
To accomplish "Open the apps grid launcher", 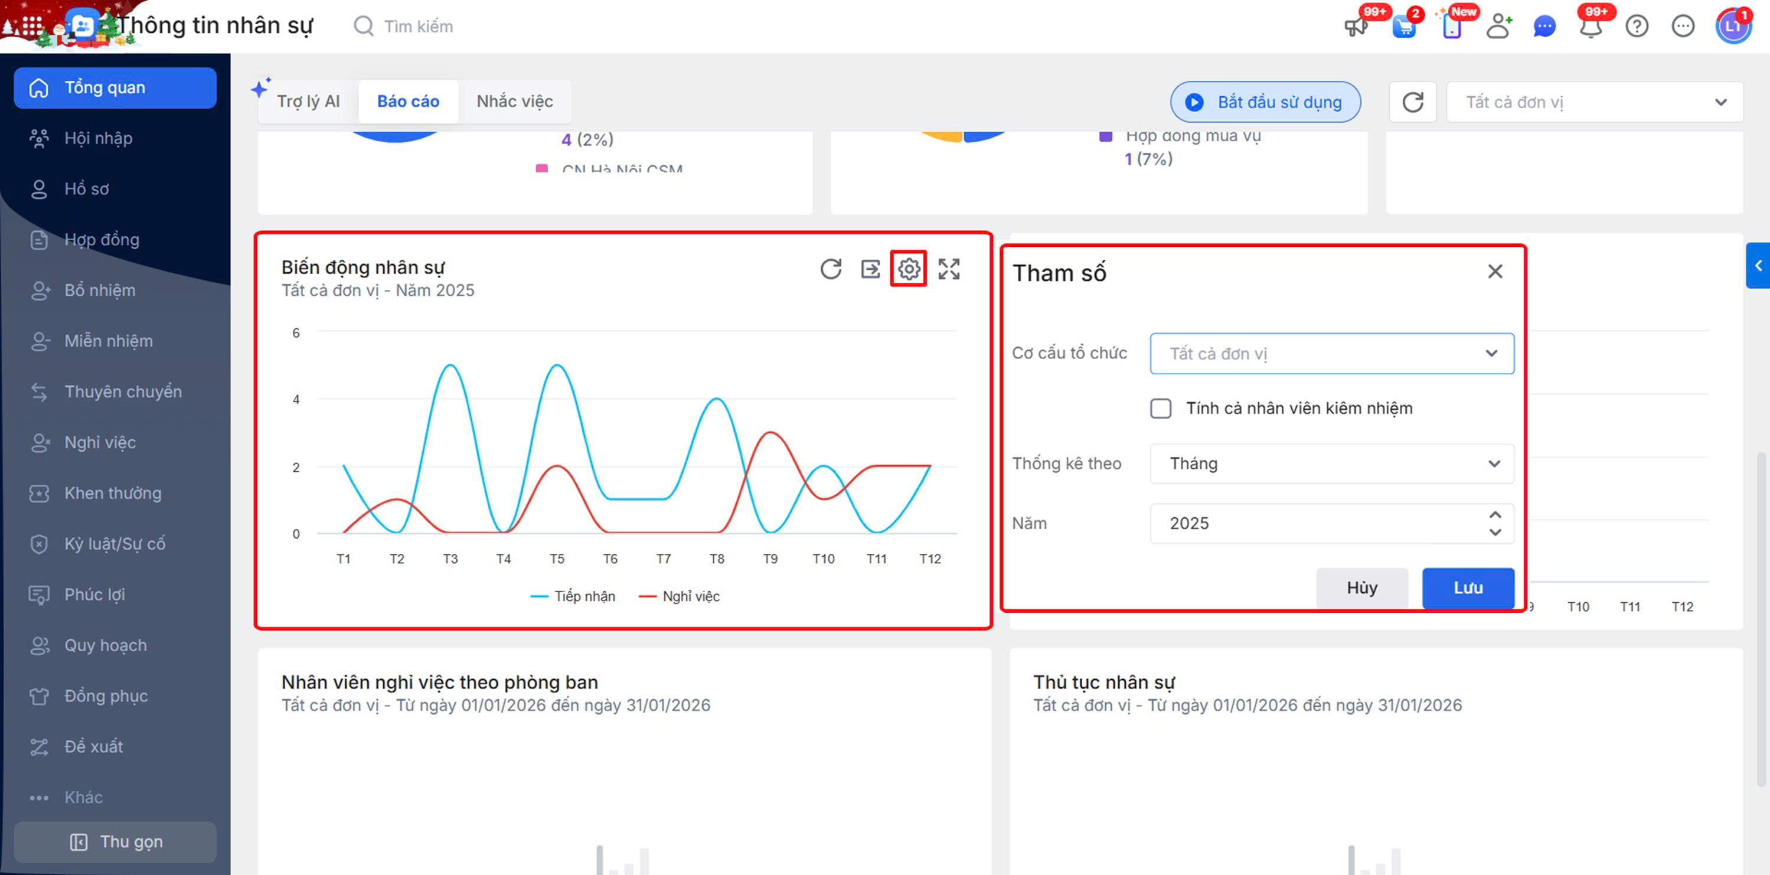I will (x=32, y=25).
